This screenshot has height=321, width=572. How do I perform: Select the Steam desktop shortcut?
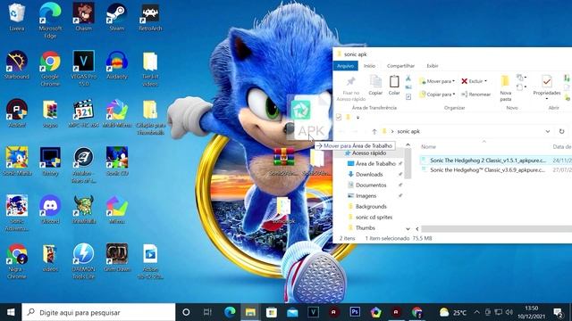point(117,16)
